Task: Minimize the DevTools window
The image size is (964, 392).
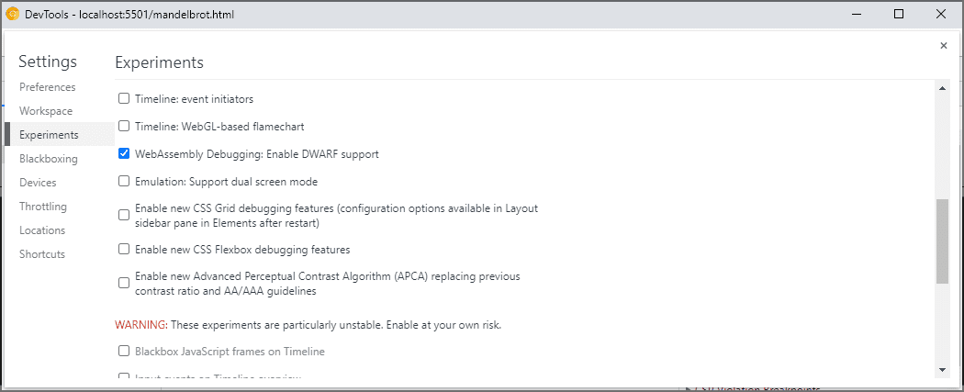Action: [856, 14]
